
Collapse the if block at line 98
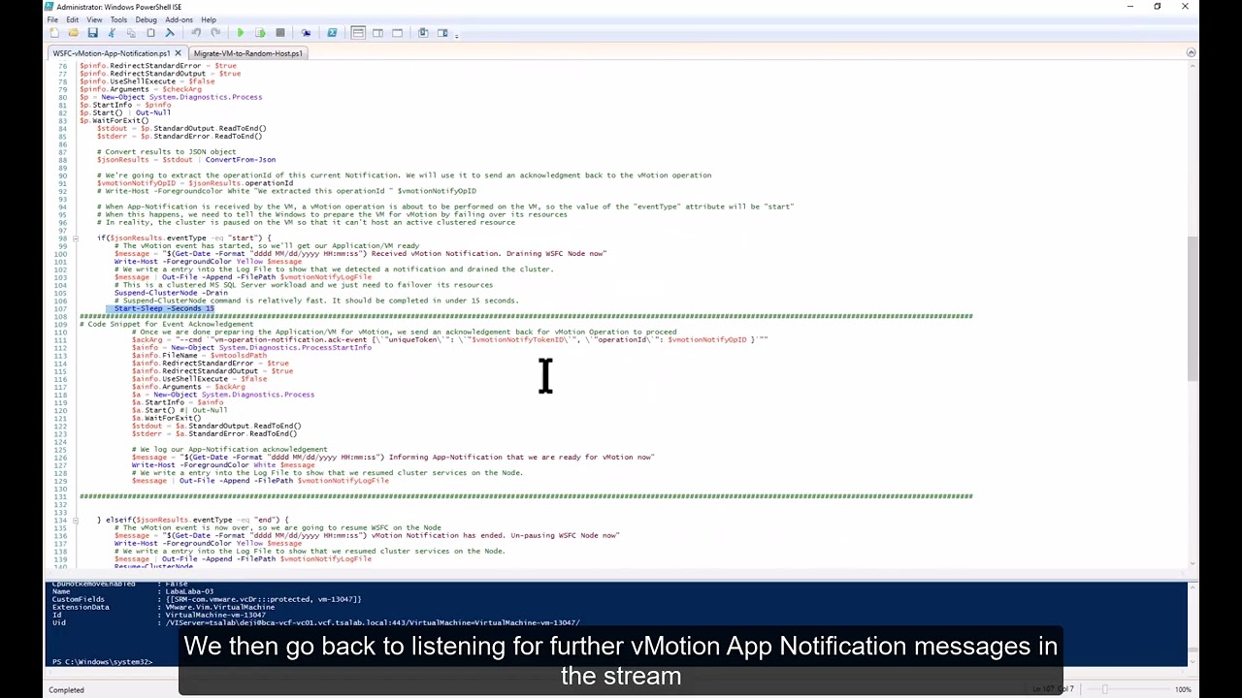[x=75, y=238]
